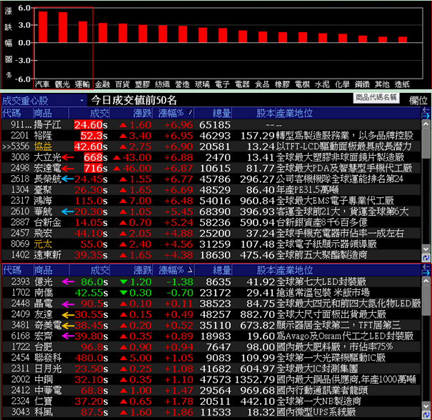Select the 2610 華航 stock name

[43, 211]
